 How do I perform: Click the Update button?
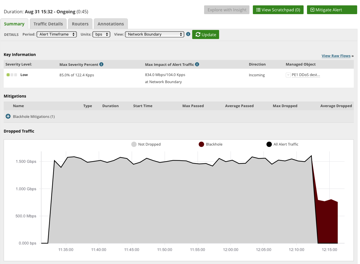pos(206,34)
